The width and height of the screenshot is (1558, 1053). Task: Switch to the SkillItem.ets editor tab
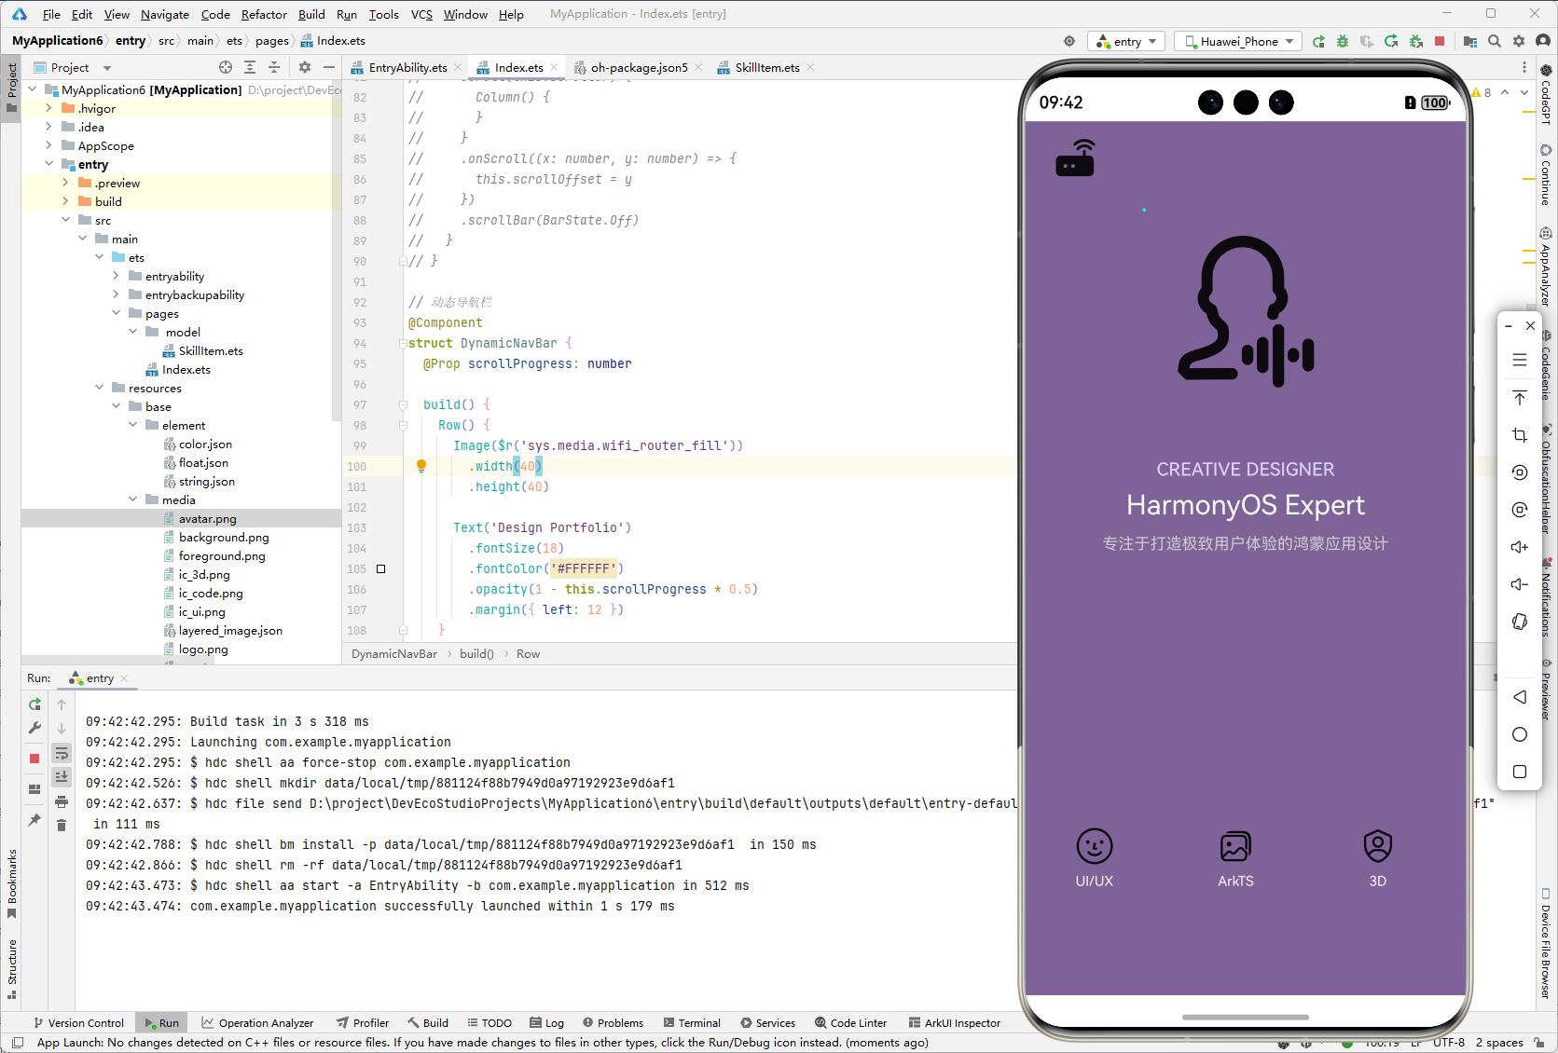point(766,67)
